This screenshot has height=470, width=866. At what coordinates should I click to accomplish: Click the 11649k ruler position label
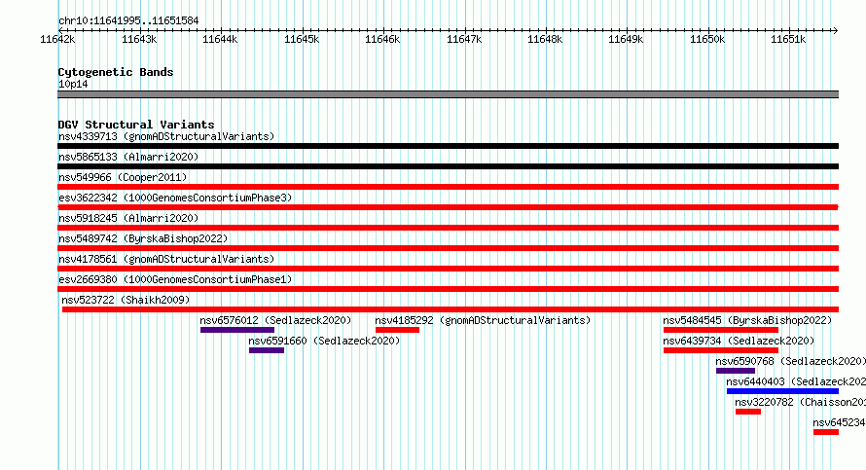tap(626, 39)
